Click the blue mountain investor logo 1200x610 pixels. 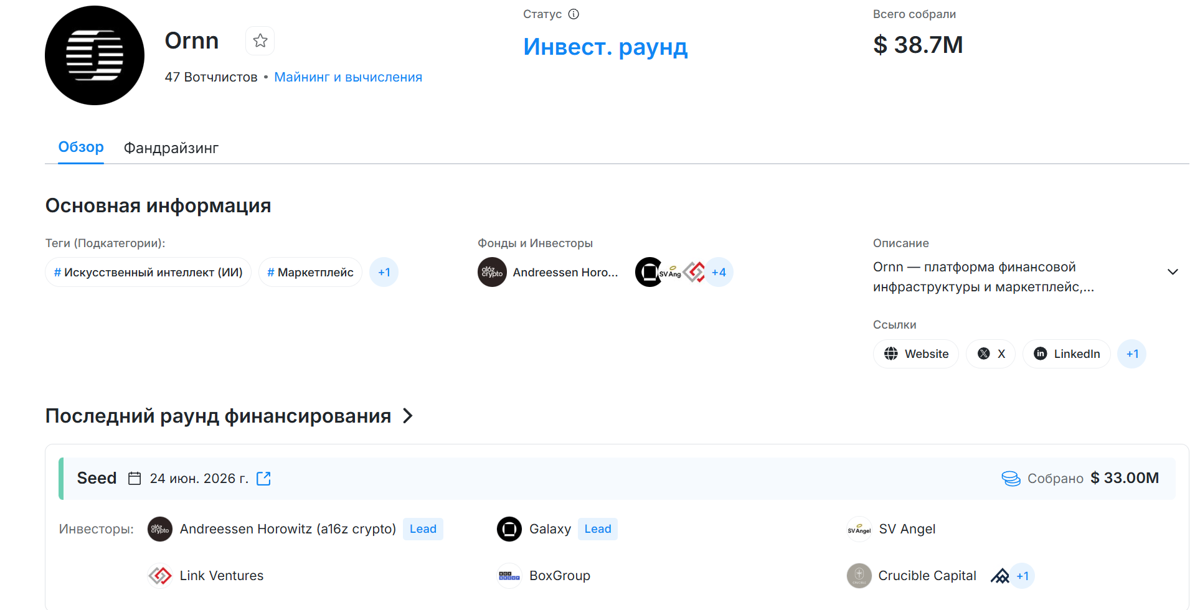[x=999, y=576]
